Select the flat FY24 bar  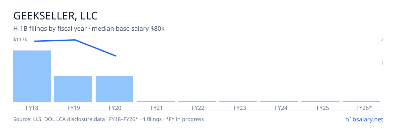point(279,101)
